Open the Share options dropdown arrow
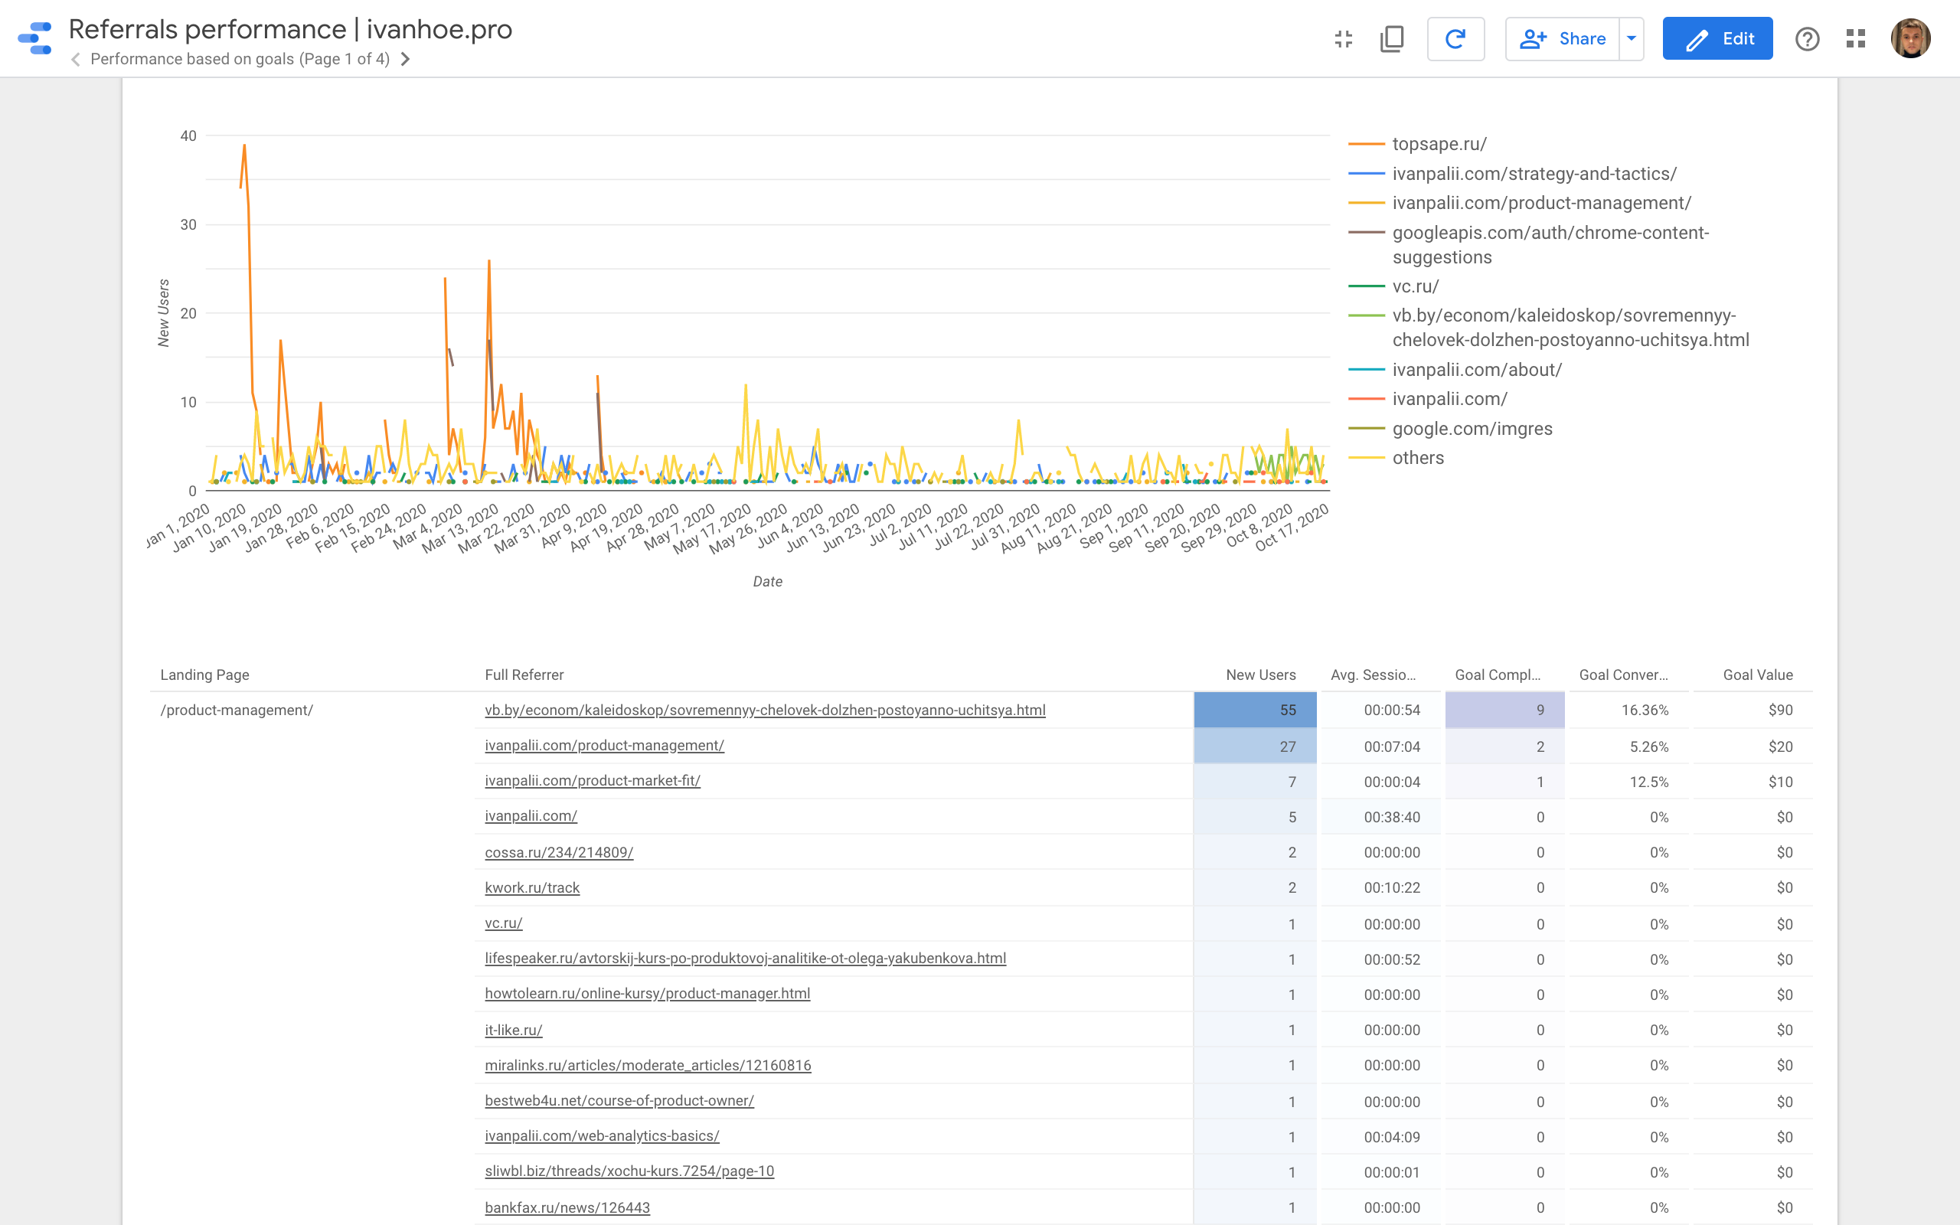The image size is (1960, 1225). point(1630,38)
